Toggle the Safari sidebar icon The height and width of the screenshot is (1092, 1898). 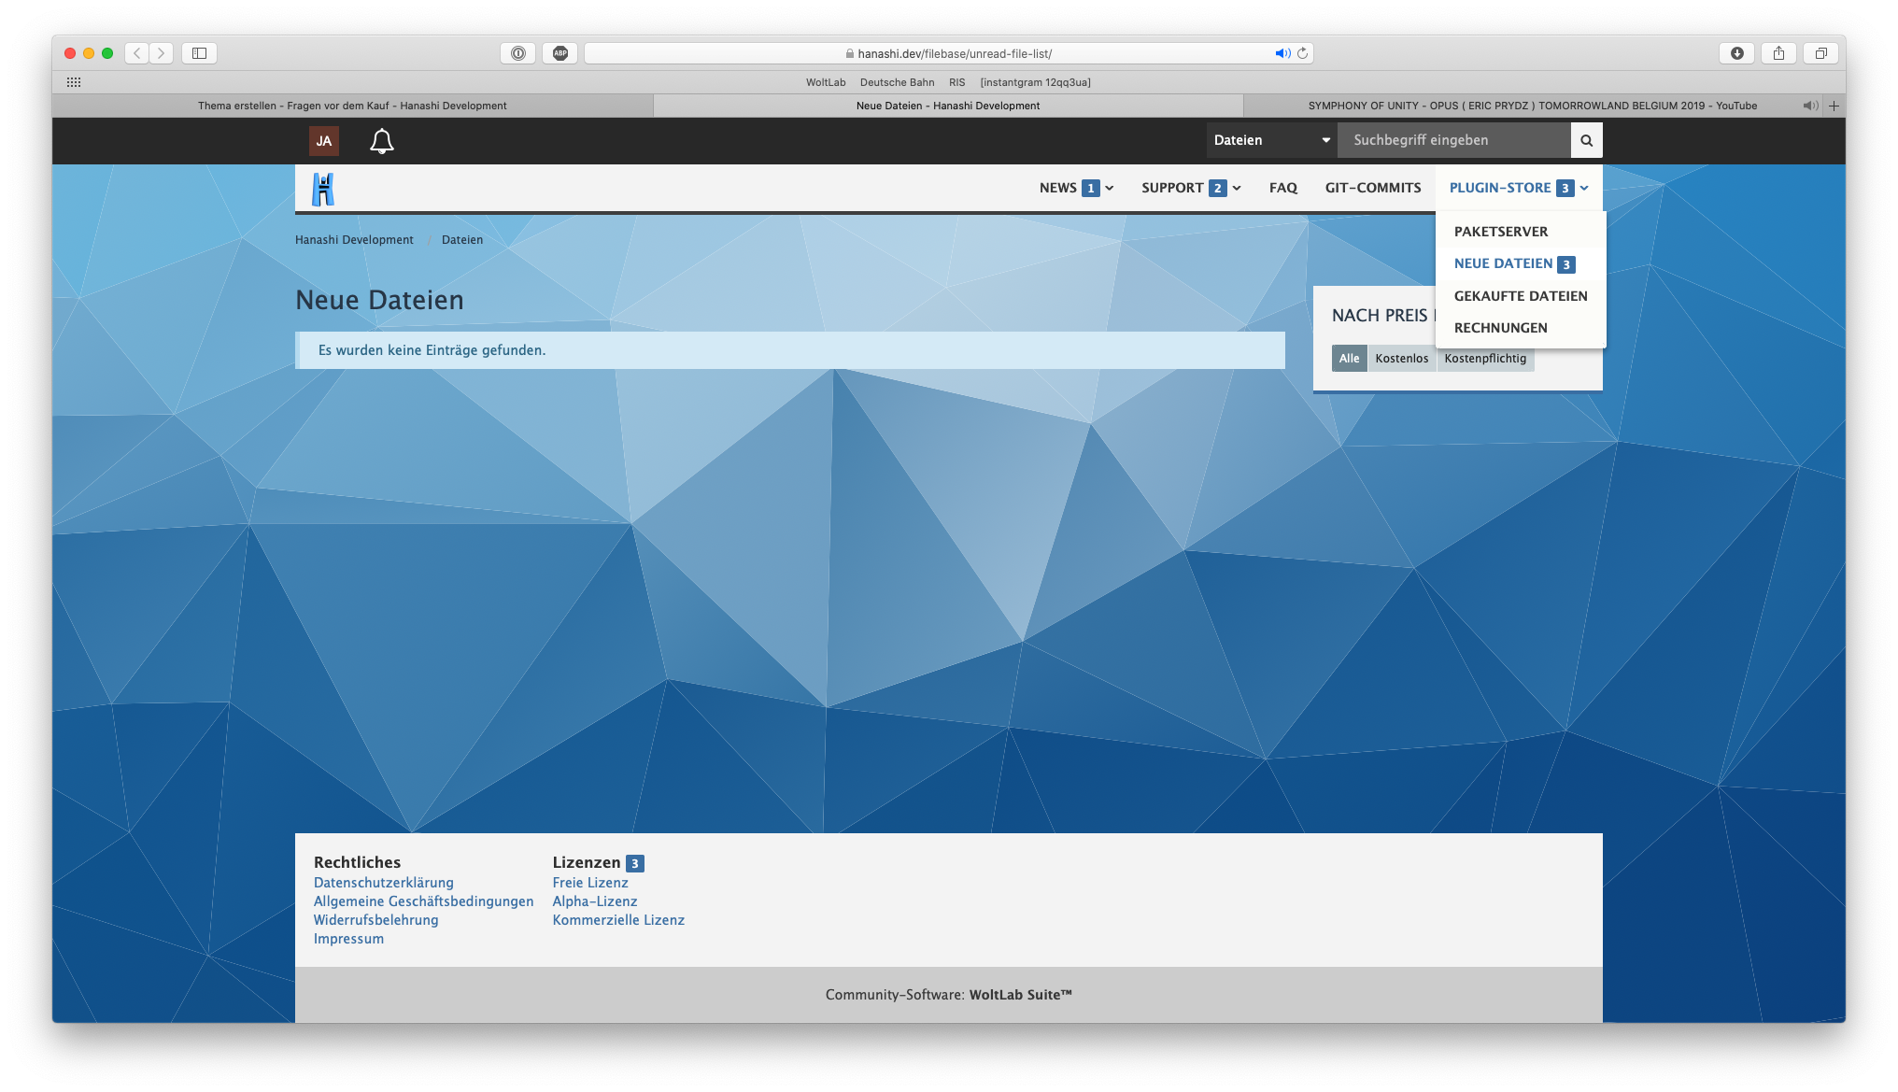(x=199, y=53)
